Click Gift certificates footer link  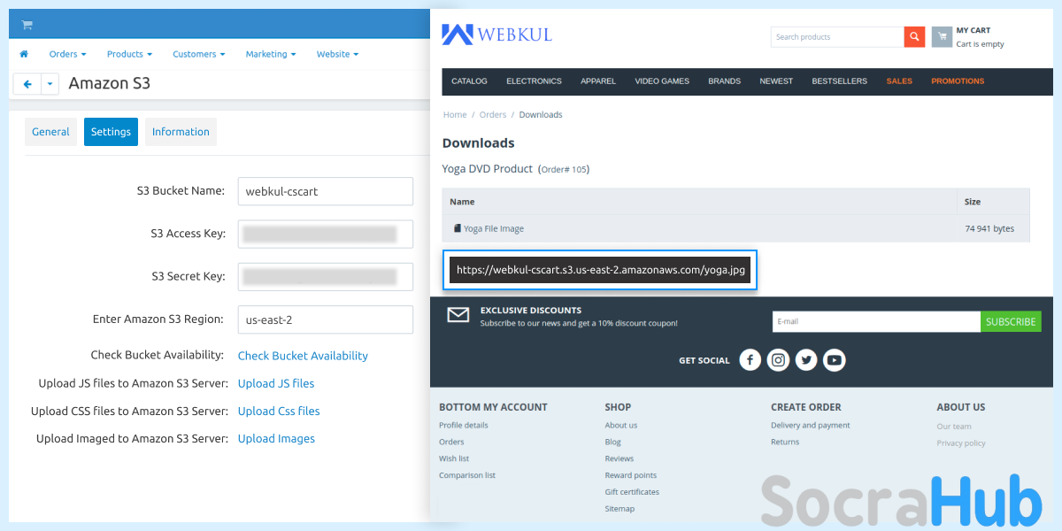pyautogui.click(x=632, y=492)
